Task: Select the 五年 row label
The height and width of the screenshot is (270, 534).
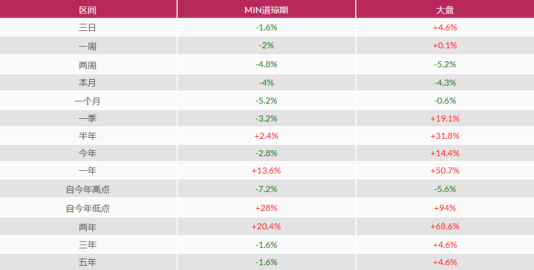Action: [x=88, y=262]
